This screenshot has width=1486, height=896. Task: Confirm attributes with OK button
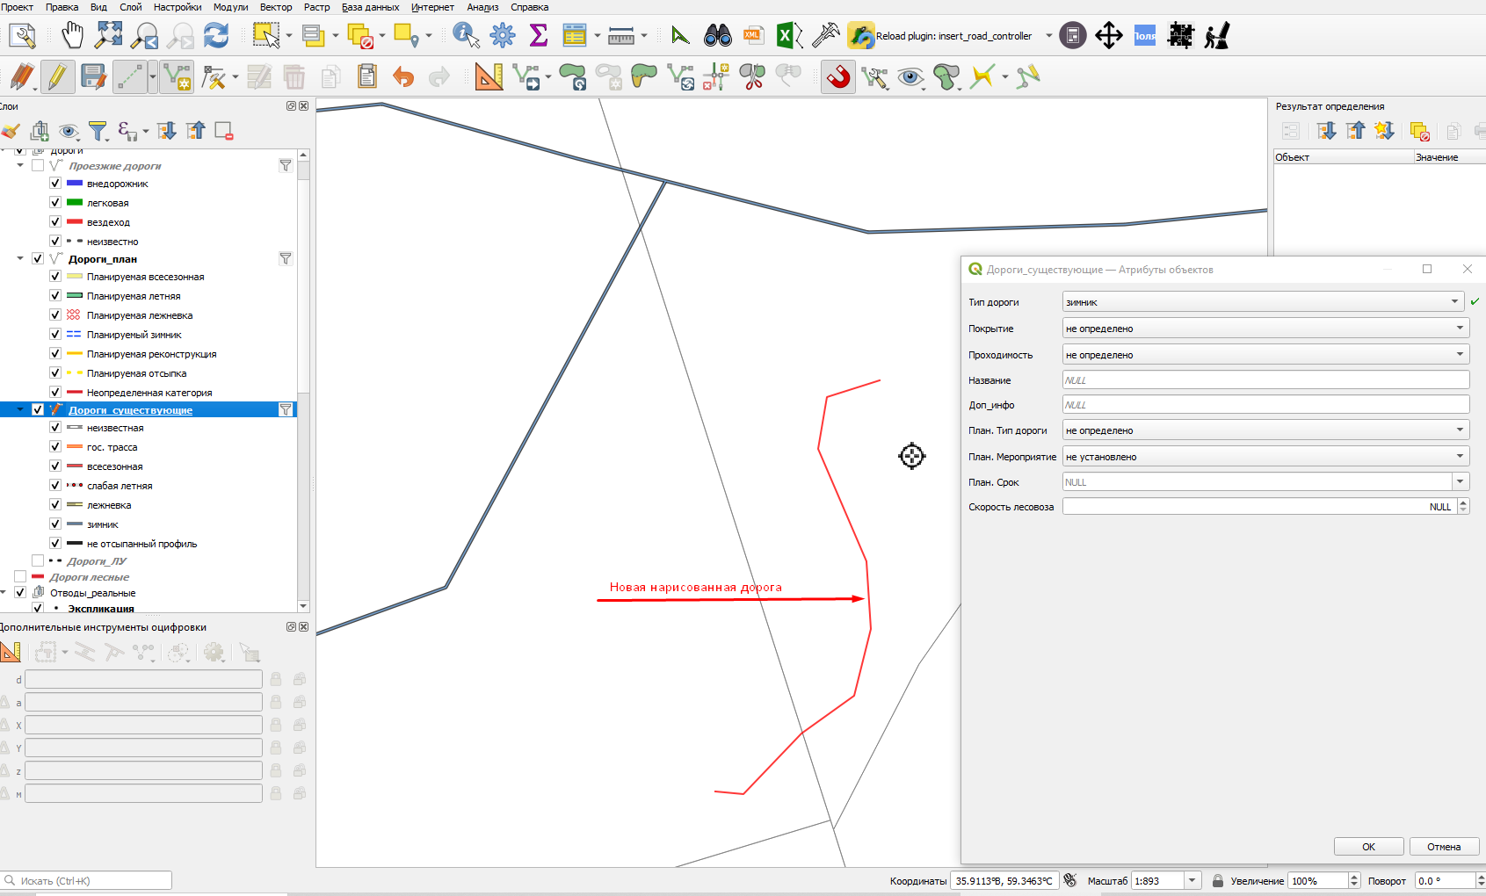pyautogui.click(x=1368, y=847)
